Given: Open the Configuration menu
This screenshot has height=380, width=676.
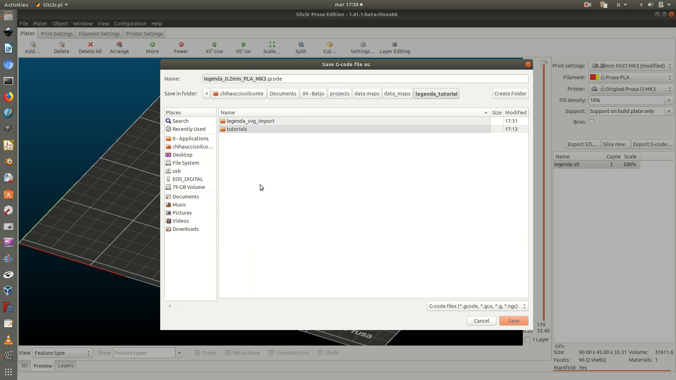Looking at the screenshot, I should (x=130, y=24).
